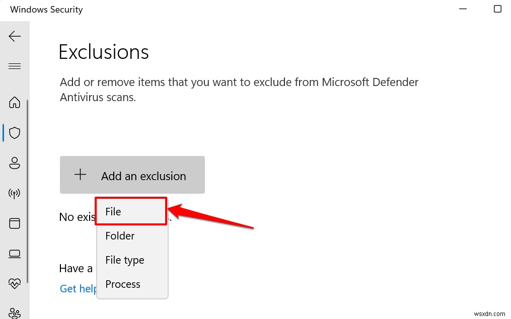The image size is (511, 319).
Task: Click the Add an exclusion button
Action: coord(132,175)
